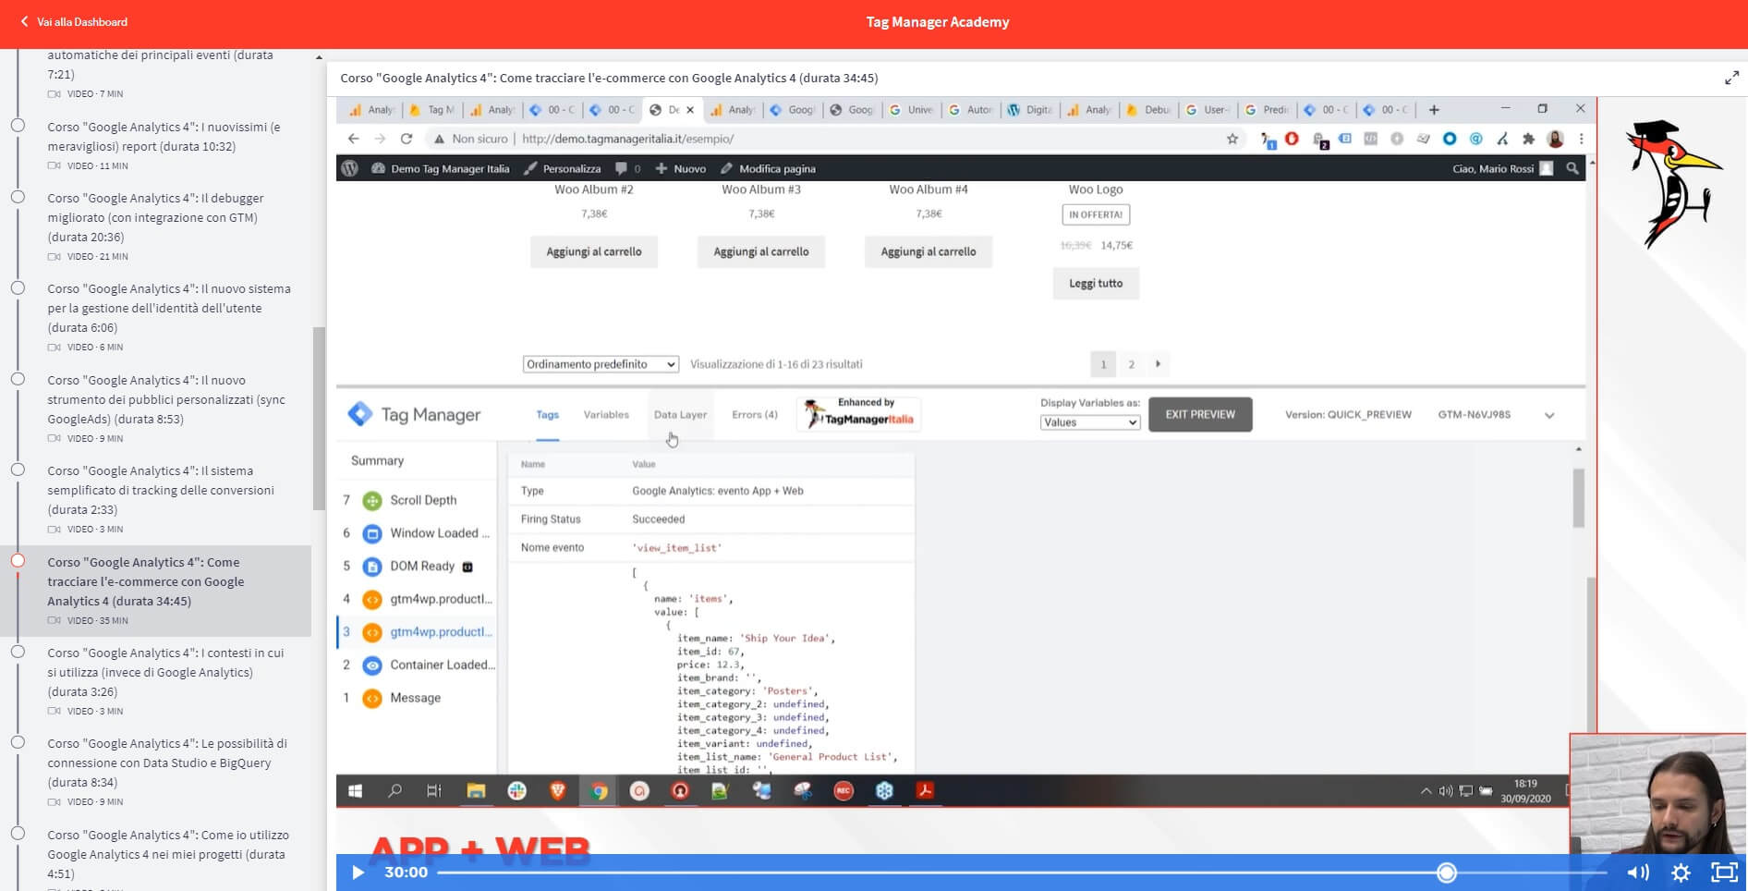The height and width of the screenshot is (891, 1748).
Task: Select Scroll Depth event
Action: (417, 500)
